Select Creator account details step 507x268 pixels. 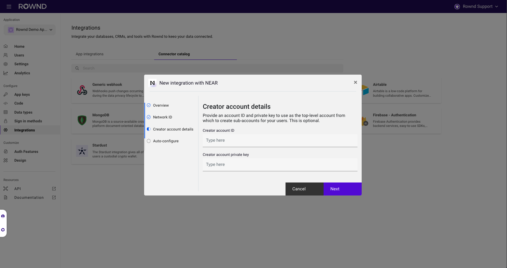(x=173, y=129)
